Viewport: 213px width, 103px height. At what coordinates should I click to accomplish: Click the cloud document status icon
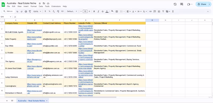pos(48,3)
